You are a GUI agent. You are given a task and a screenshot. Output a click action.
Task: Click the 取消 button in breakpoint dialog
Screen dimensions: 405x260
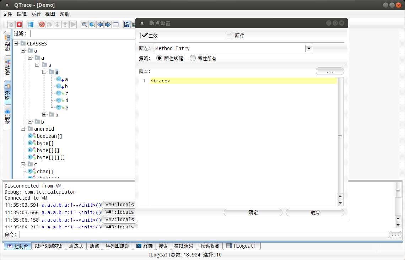tap(315, 212)
